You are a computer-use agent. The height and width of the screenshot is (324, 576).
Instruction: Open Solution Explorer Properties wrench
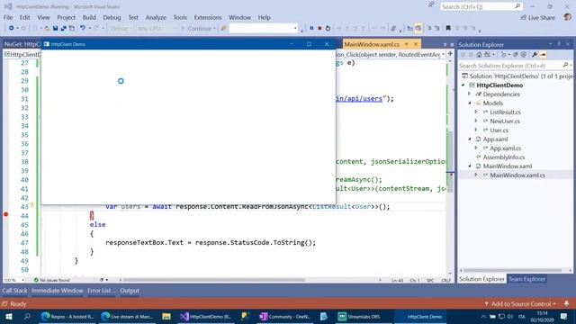pyautogui.click(x=535, y=55)
